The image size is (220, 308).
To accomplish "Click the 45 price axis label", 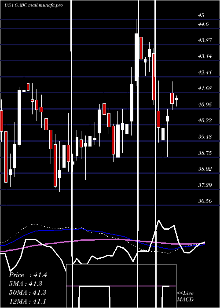I will pyautogui.click(x=202, y=15).
